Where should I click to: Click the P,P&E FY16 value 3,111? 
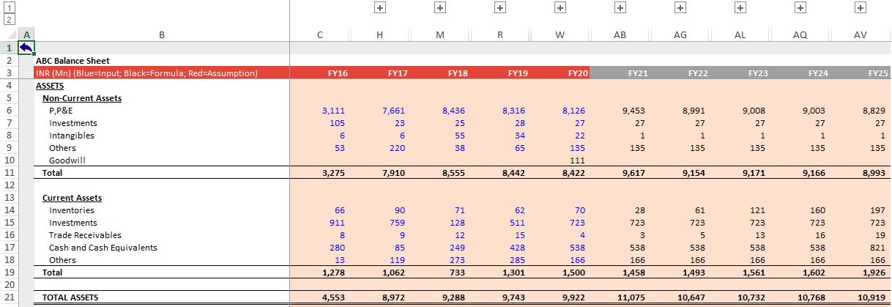pos(333,111)
